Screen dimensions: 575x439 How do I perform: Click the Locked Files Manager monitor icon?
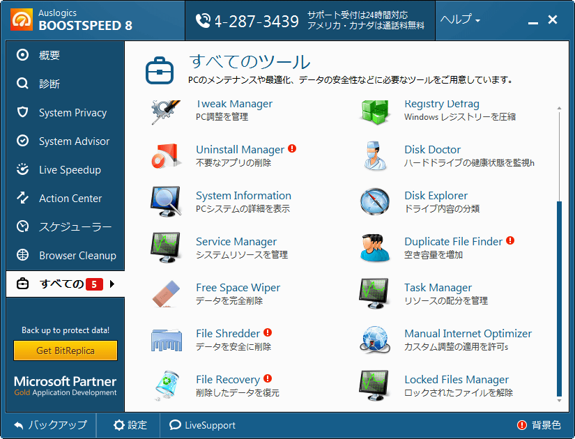[374, 386]
